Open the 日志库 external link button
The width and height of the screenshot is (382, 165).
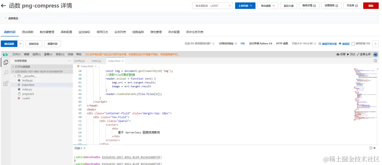tap(352, 6)
